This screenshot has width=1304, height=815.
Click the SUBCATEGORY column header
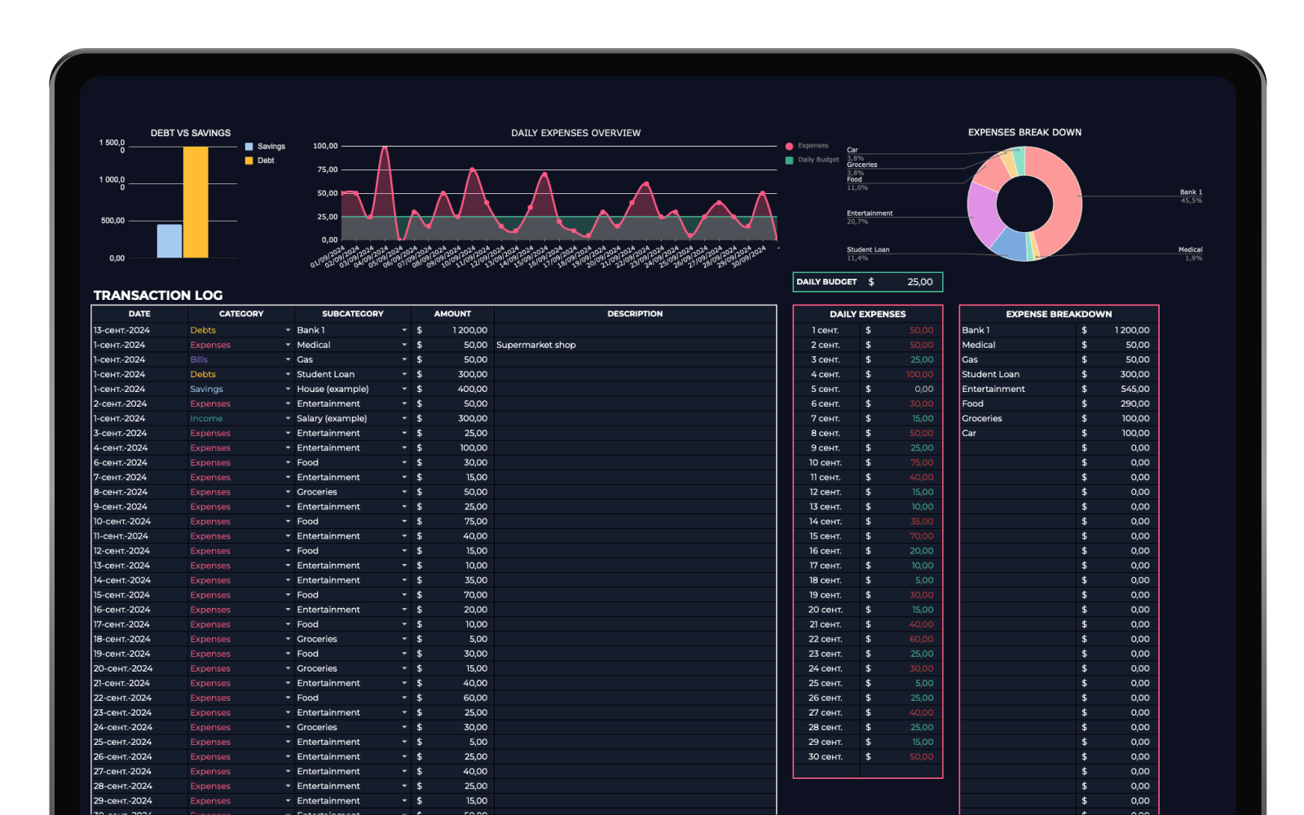(352, 314)
